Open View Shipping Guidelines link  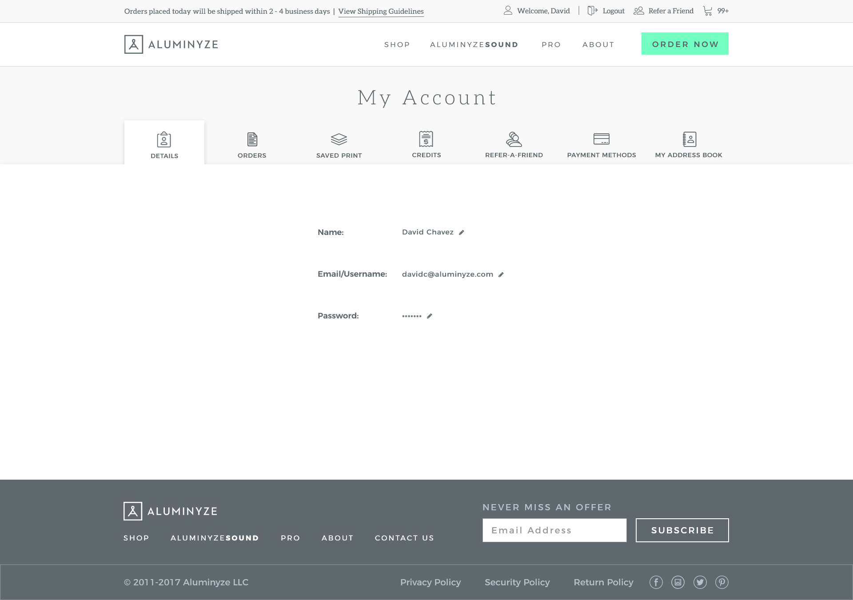[381, 11]
